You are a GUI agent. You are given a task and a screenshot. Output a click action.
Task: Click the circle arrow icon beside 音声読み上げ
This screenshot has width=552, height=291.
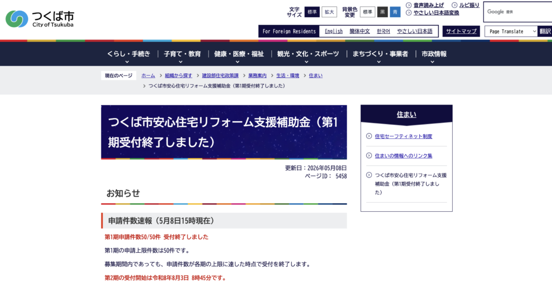pyautogui.click(x=409, y=5)
